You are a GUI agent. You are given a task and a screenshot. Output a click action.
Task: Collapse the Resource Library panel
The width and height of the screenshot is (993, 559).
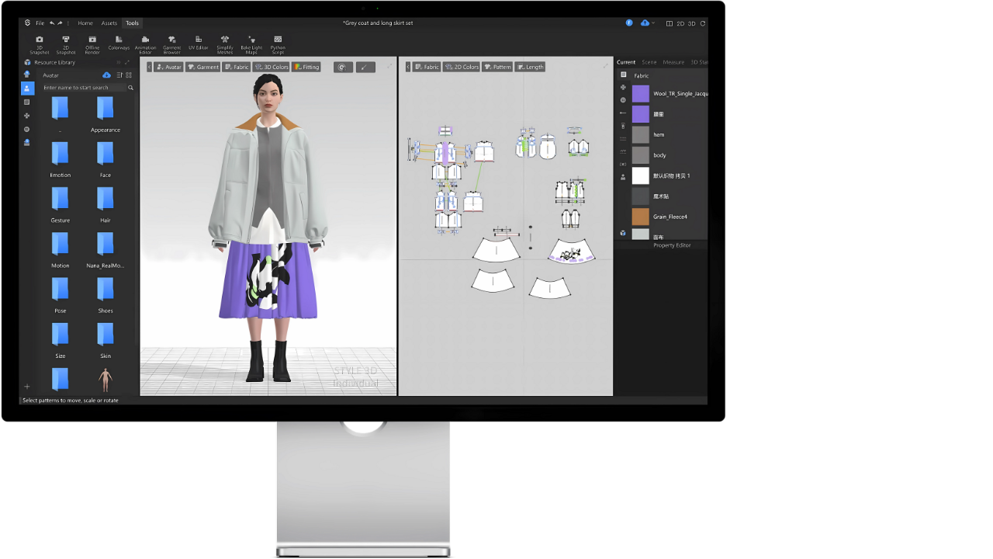click(x=119, y=62)
